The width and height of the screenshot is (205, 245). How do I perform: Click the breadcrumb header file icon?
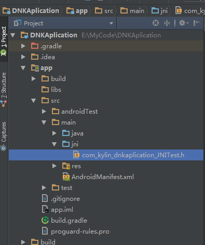click(179, 10)
